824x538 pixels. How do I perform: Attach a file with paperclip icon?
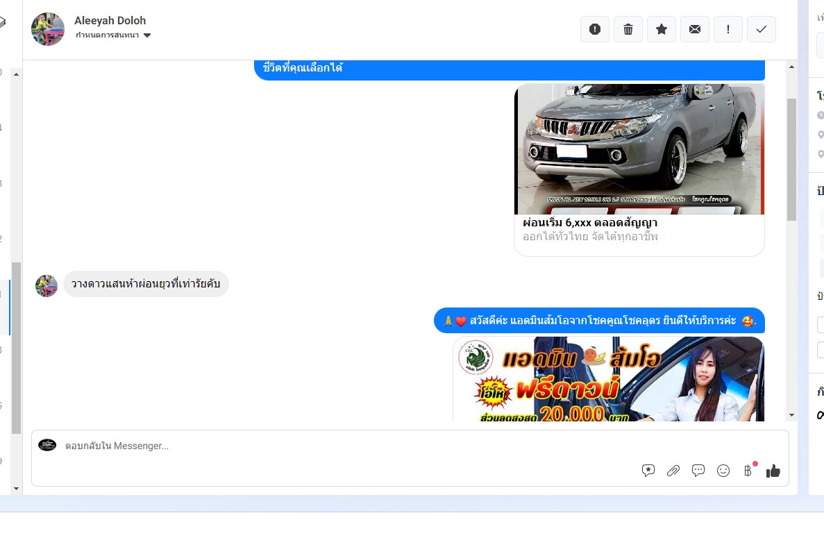(x=673, y=471)
